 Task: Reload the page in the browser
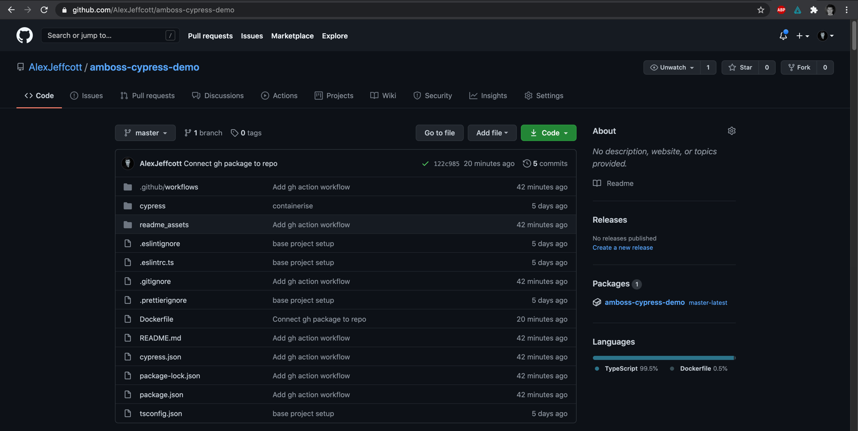pyautogui.click(x=44, y=10)
